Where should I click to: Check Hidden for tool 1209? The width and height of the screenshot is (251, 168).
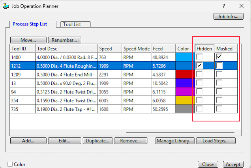point(199,74)
